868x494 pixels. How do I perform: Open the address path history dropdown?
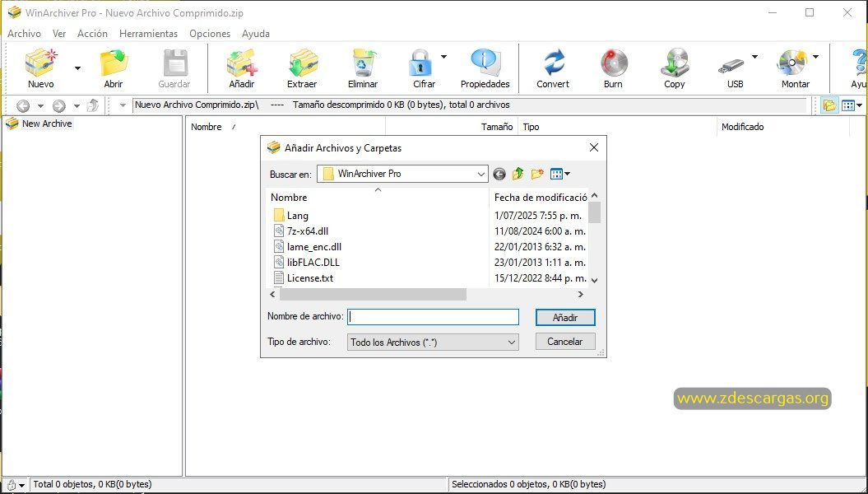click(x=123, y=105)
